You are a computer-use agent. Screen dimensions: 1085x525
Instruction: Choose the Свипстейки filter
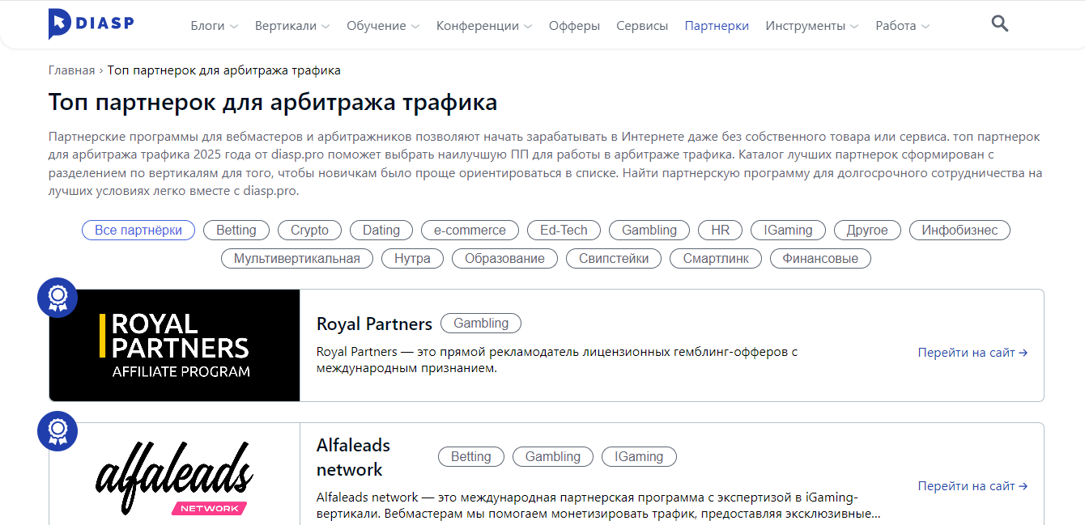tap(614, 259)
